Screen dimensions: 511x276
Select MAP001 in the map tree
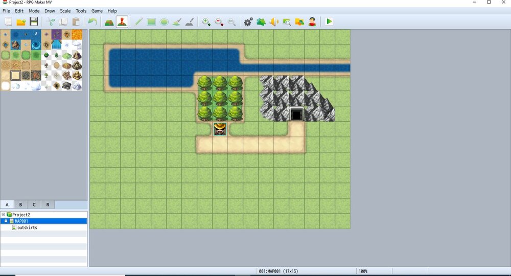[x=21, y=221]
